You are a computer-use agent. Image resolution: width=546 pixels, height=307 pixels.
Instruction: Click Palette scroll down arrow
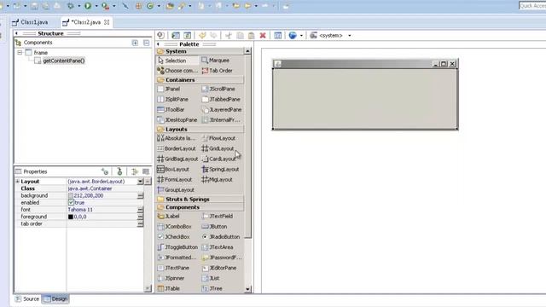tap(248, 289)
